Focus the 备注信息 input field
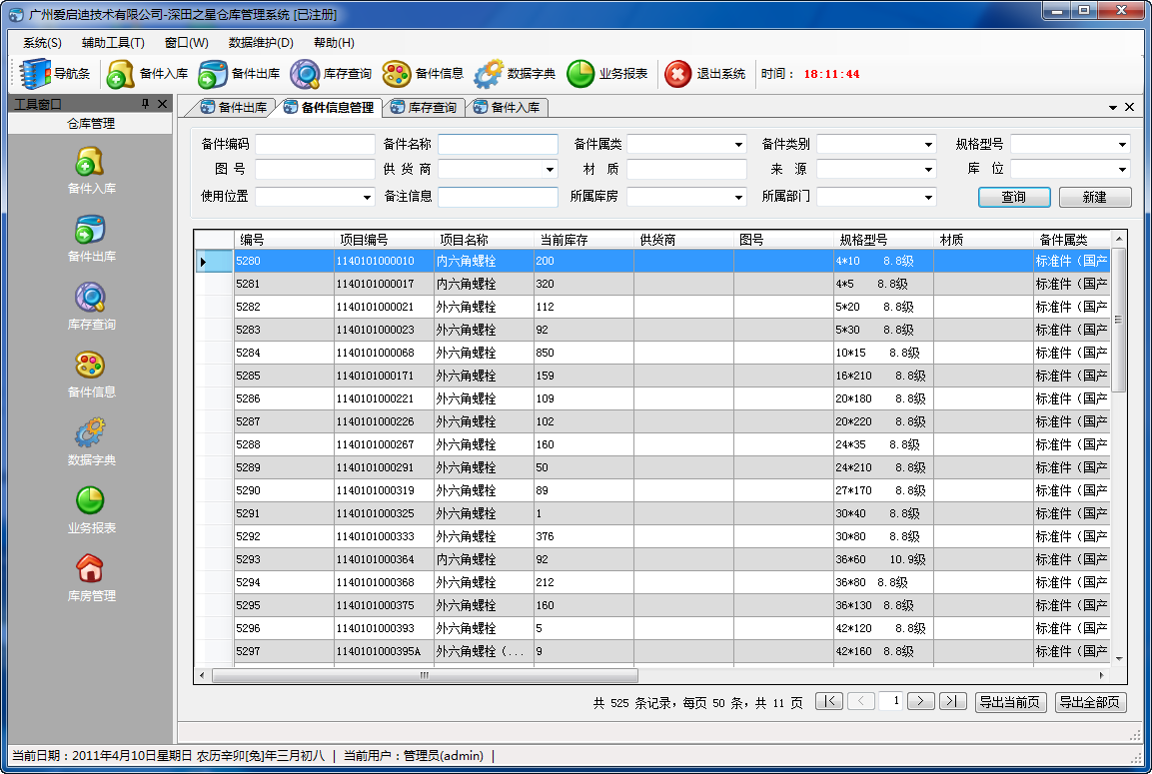This screenshot has width=1152, height=774. pos(498,197)
